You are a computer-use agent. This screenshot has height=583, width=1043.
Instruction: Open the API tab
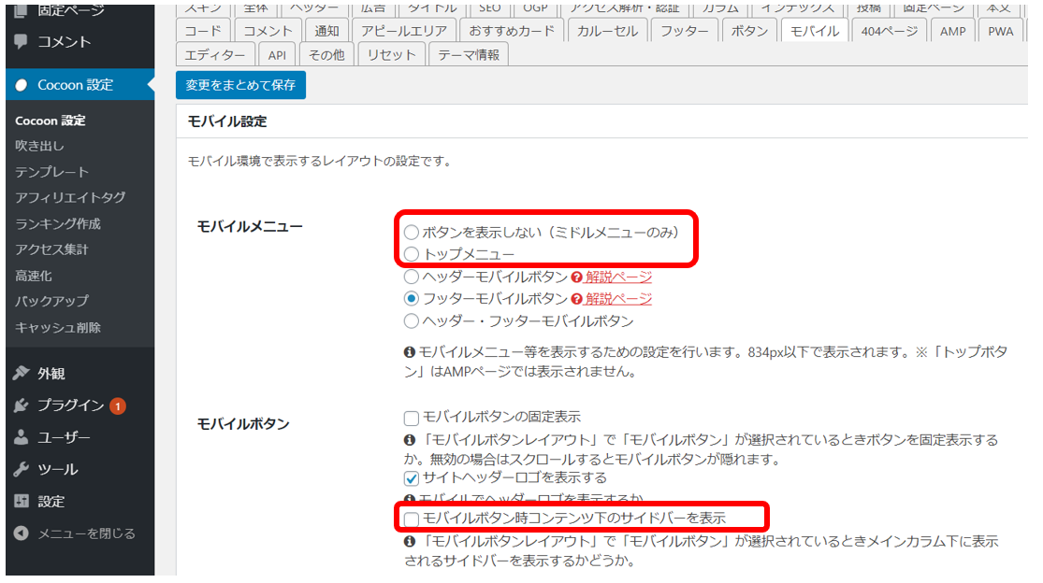tap(278, 54)
